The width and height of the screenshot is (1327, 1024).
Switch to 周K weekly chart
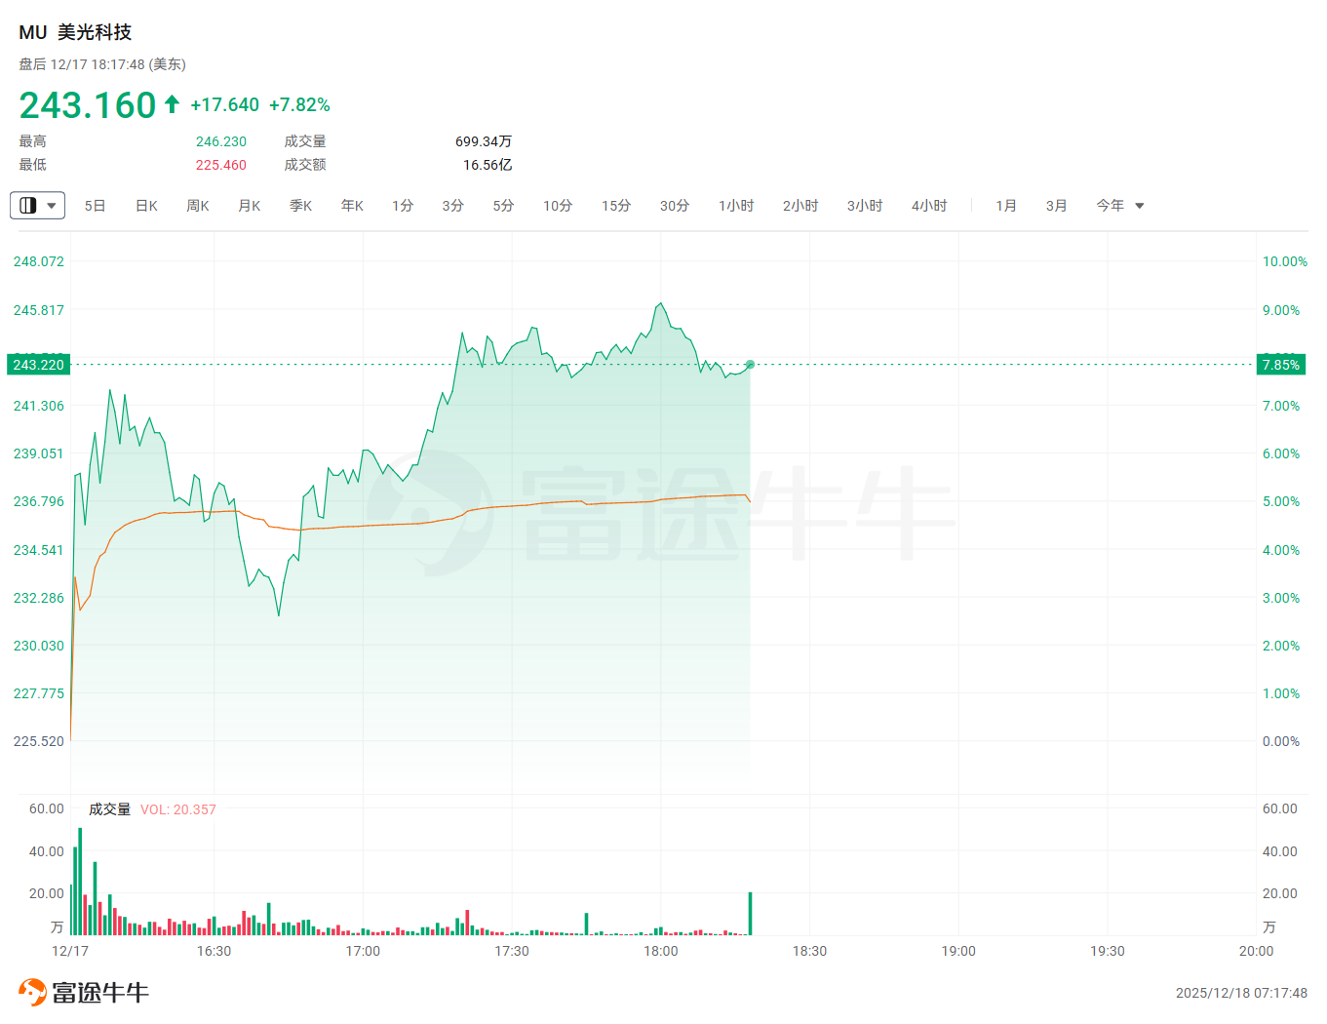(x=198, y=206)
